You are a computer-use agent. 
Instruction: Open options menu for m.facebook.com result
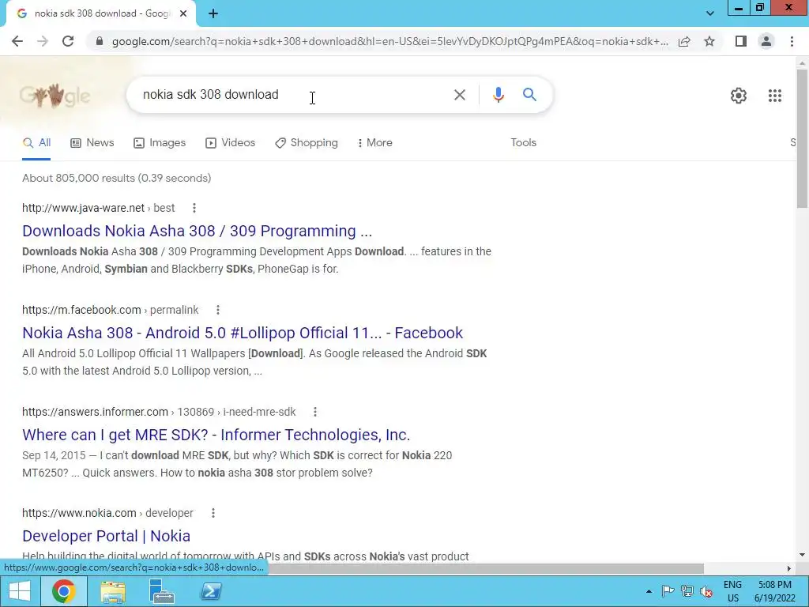[218, 310]
